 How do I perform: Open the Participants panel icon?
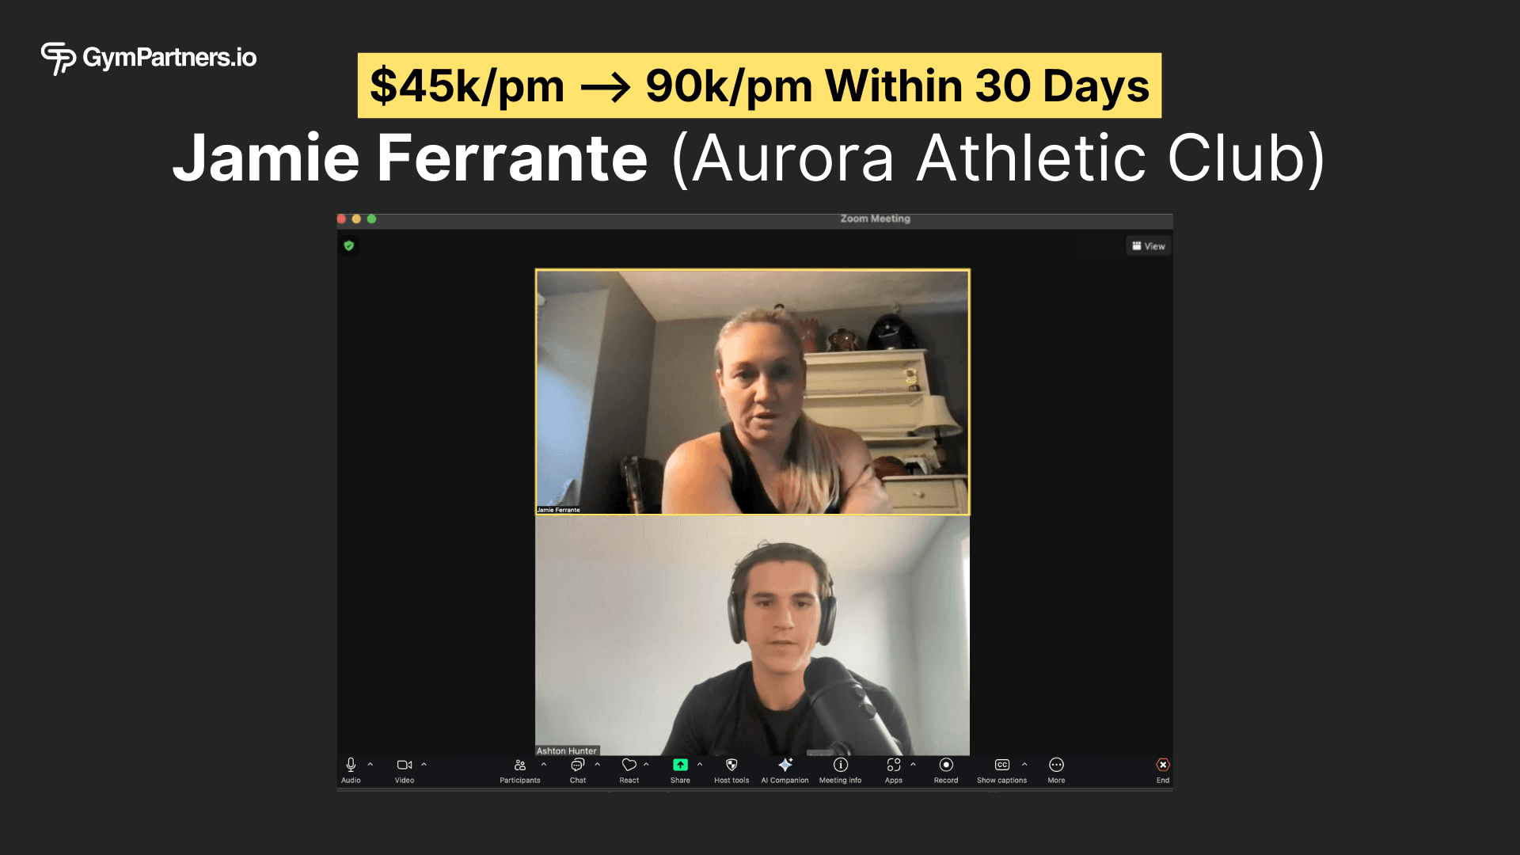[520, 765]
